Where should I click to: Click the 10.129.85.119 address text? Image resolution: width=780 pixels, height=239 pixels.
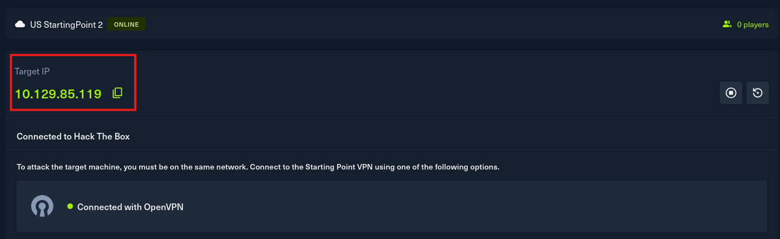[x=58, y=93]
